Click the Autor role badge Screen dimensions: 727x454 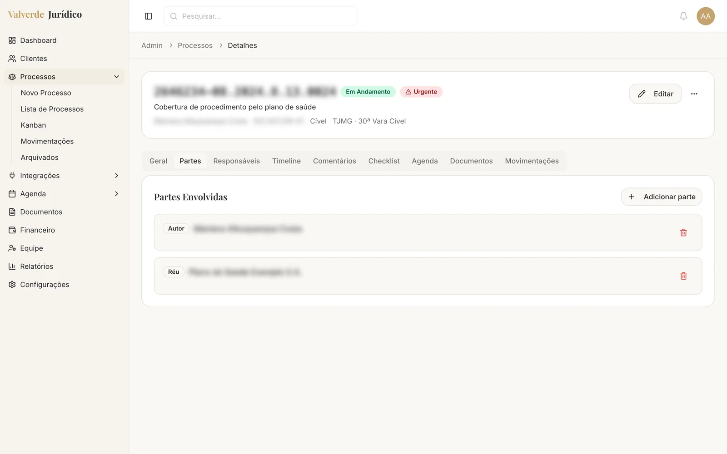tap(176, 228)
